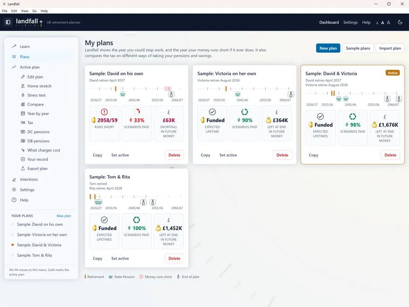Click pink runs-short marker on David's timeline

point(168,89)
